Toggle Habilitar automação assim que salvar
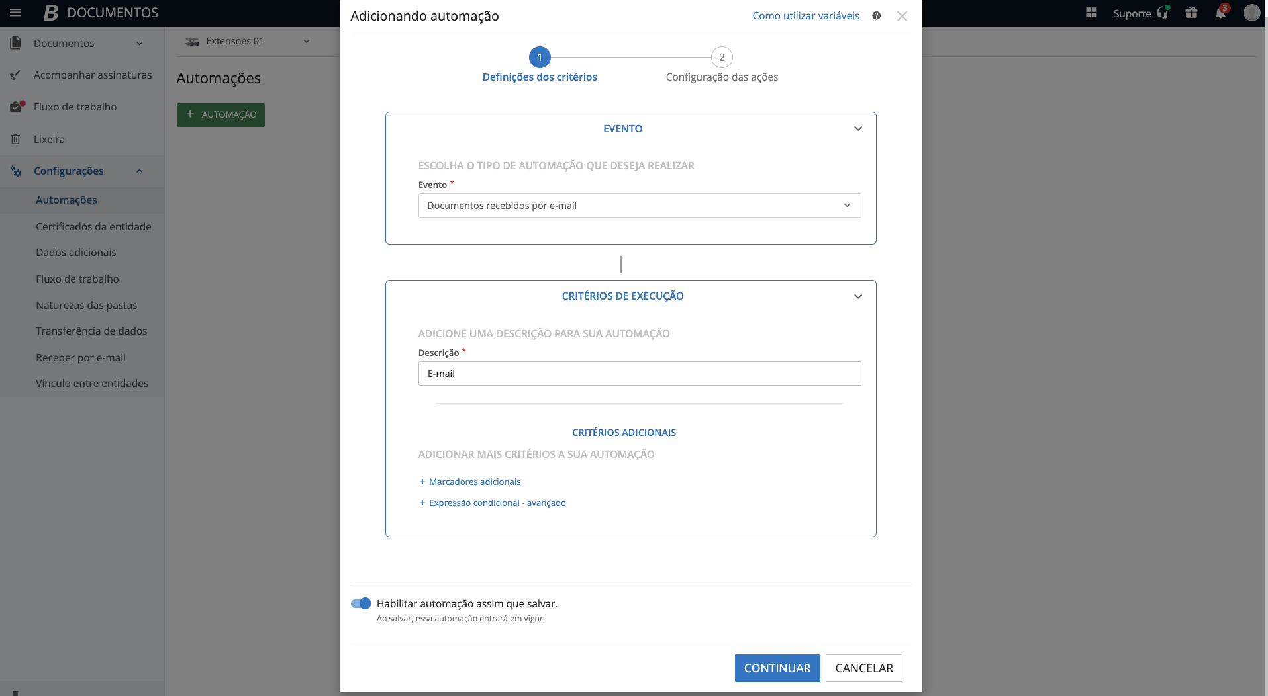The height and width of the screenshot is (696, 1268). click(x=361, y=603)
